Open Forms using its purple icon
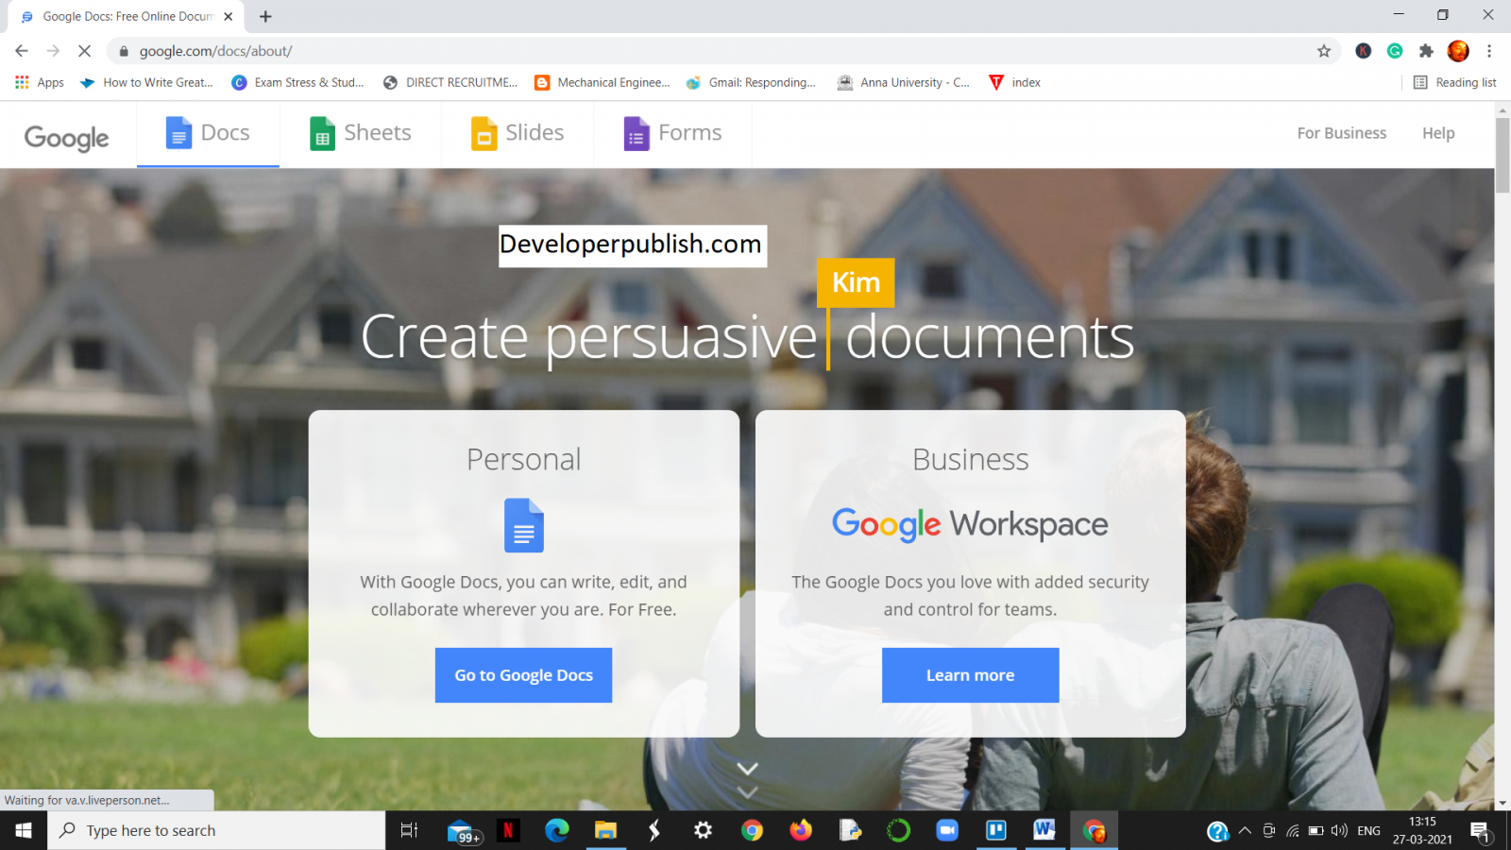 coord(637,133)
